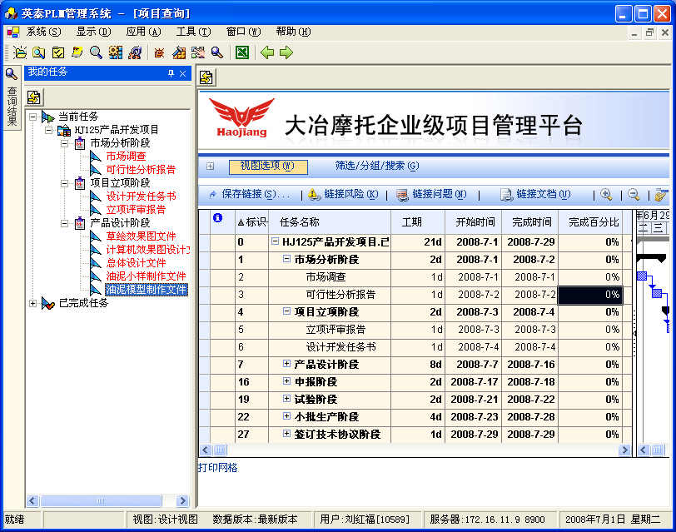Zoom out the Gantt chart
Screen dimensions: 676x532
click(x=634, y=195)
